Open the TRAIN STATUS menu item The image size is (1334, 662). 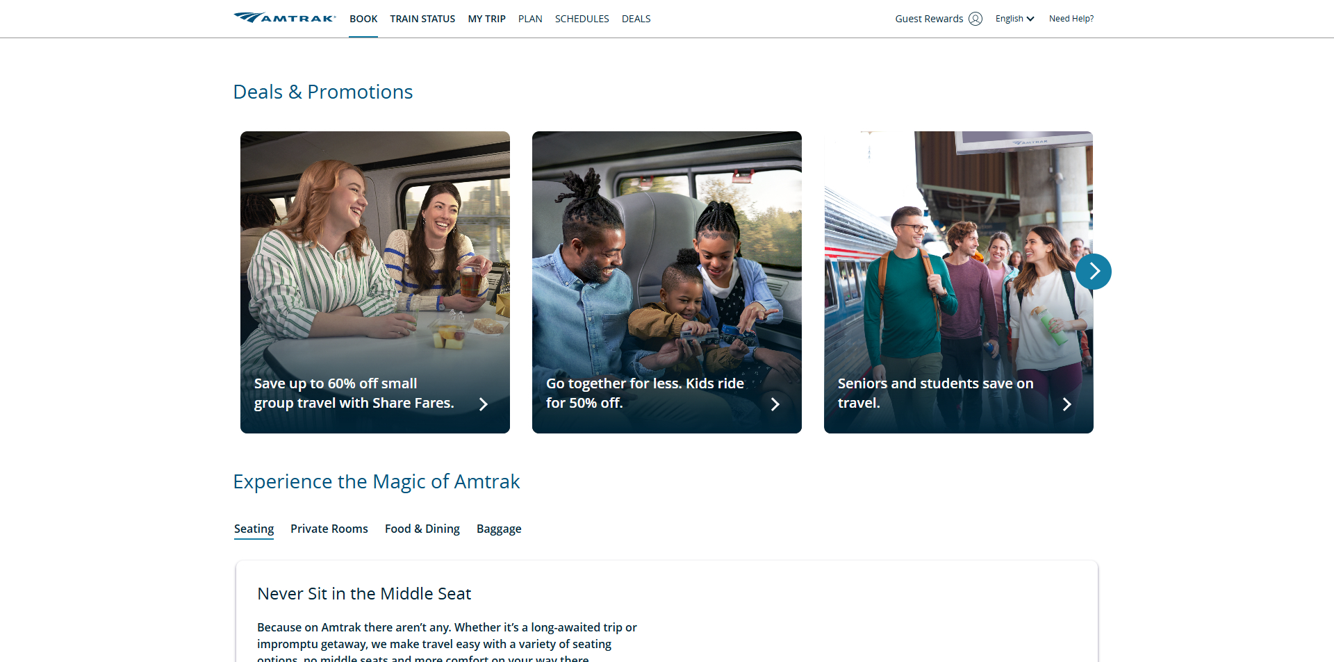[x=422, y=19]
